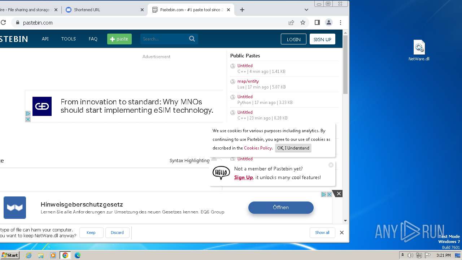Open the FAQ menu item
Screen dimensions: 462x260
(x=93, y=39)
